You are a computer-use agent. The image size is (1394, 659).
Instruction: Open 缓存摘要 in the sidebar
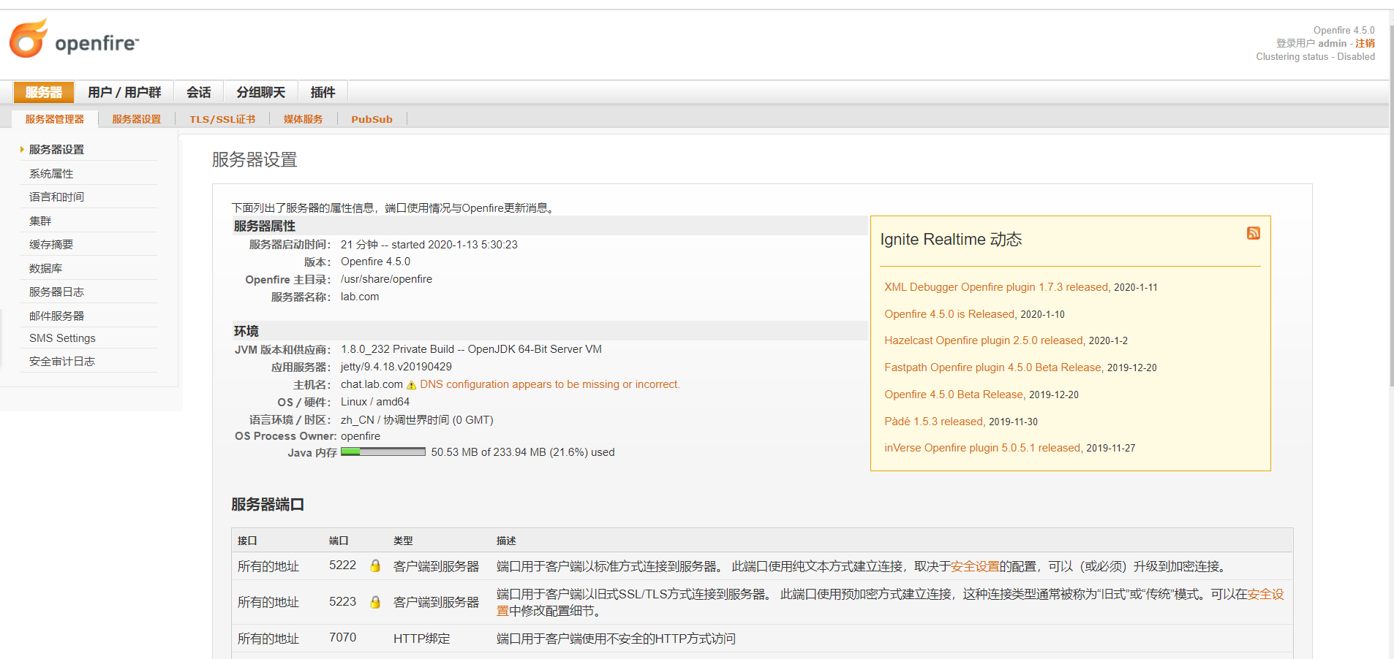click(x=51, y=244)
